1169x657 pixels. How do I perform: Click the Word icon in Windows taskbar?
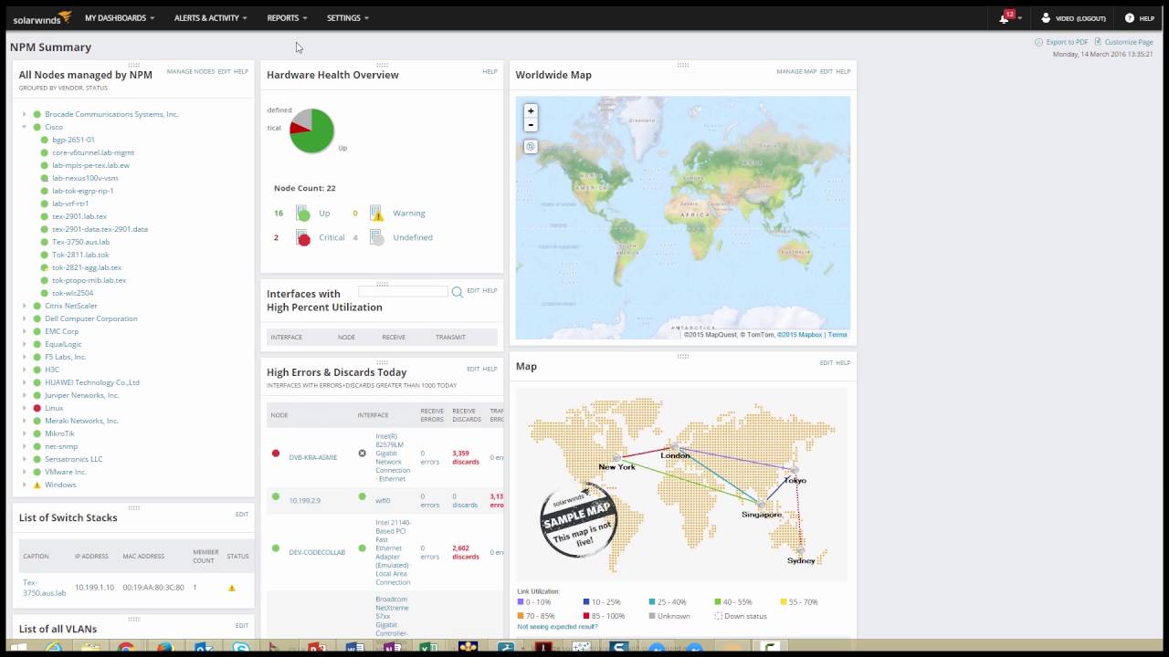(x=355, y=649)
